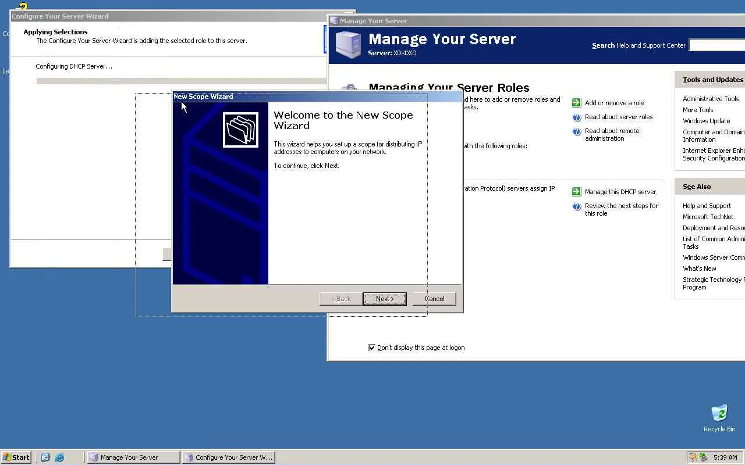Viewport: 745px width, 465px height.
Task: Click the Configuring DHCP Server status text
Action: [74, 66]
